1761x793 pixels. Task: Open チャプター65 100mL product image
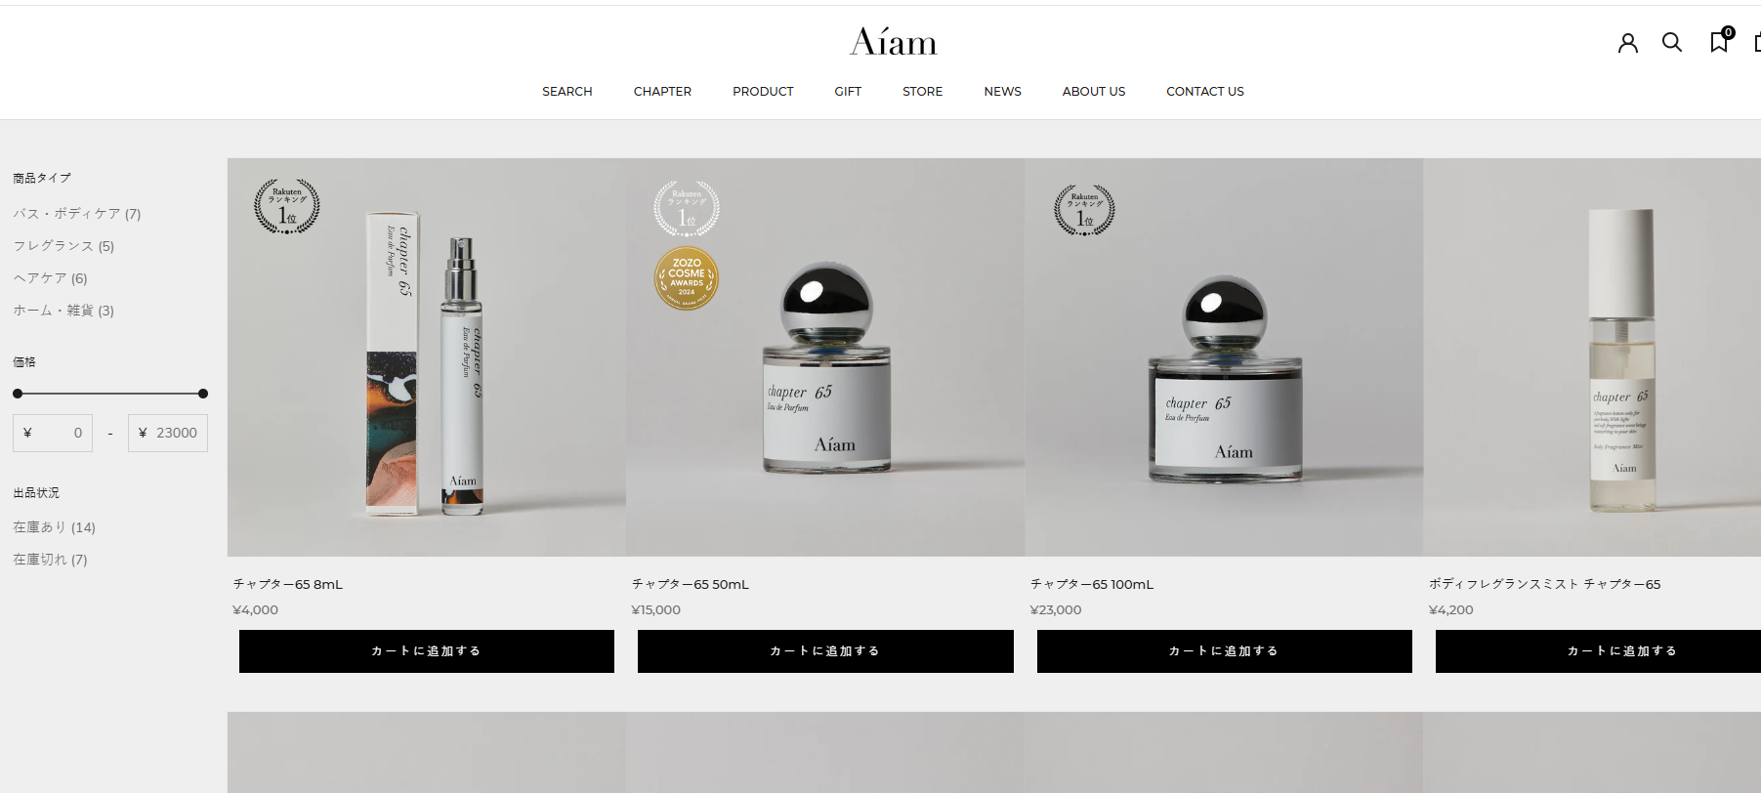click(x=1224, y=357)
